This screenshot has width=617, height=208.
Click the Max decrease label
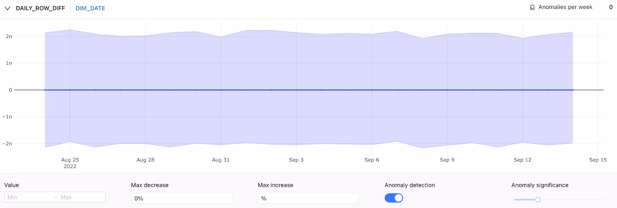tap(150, 185)
